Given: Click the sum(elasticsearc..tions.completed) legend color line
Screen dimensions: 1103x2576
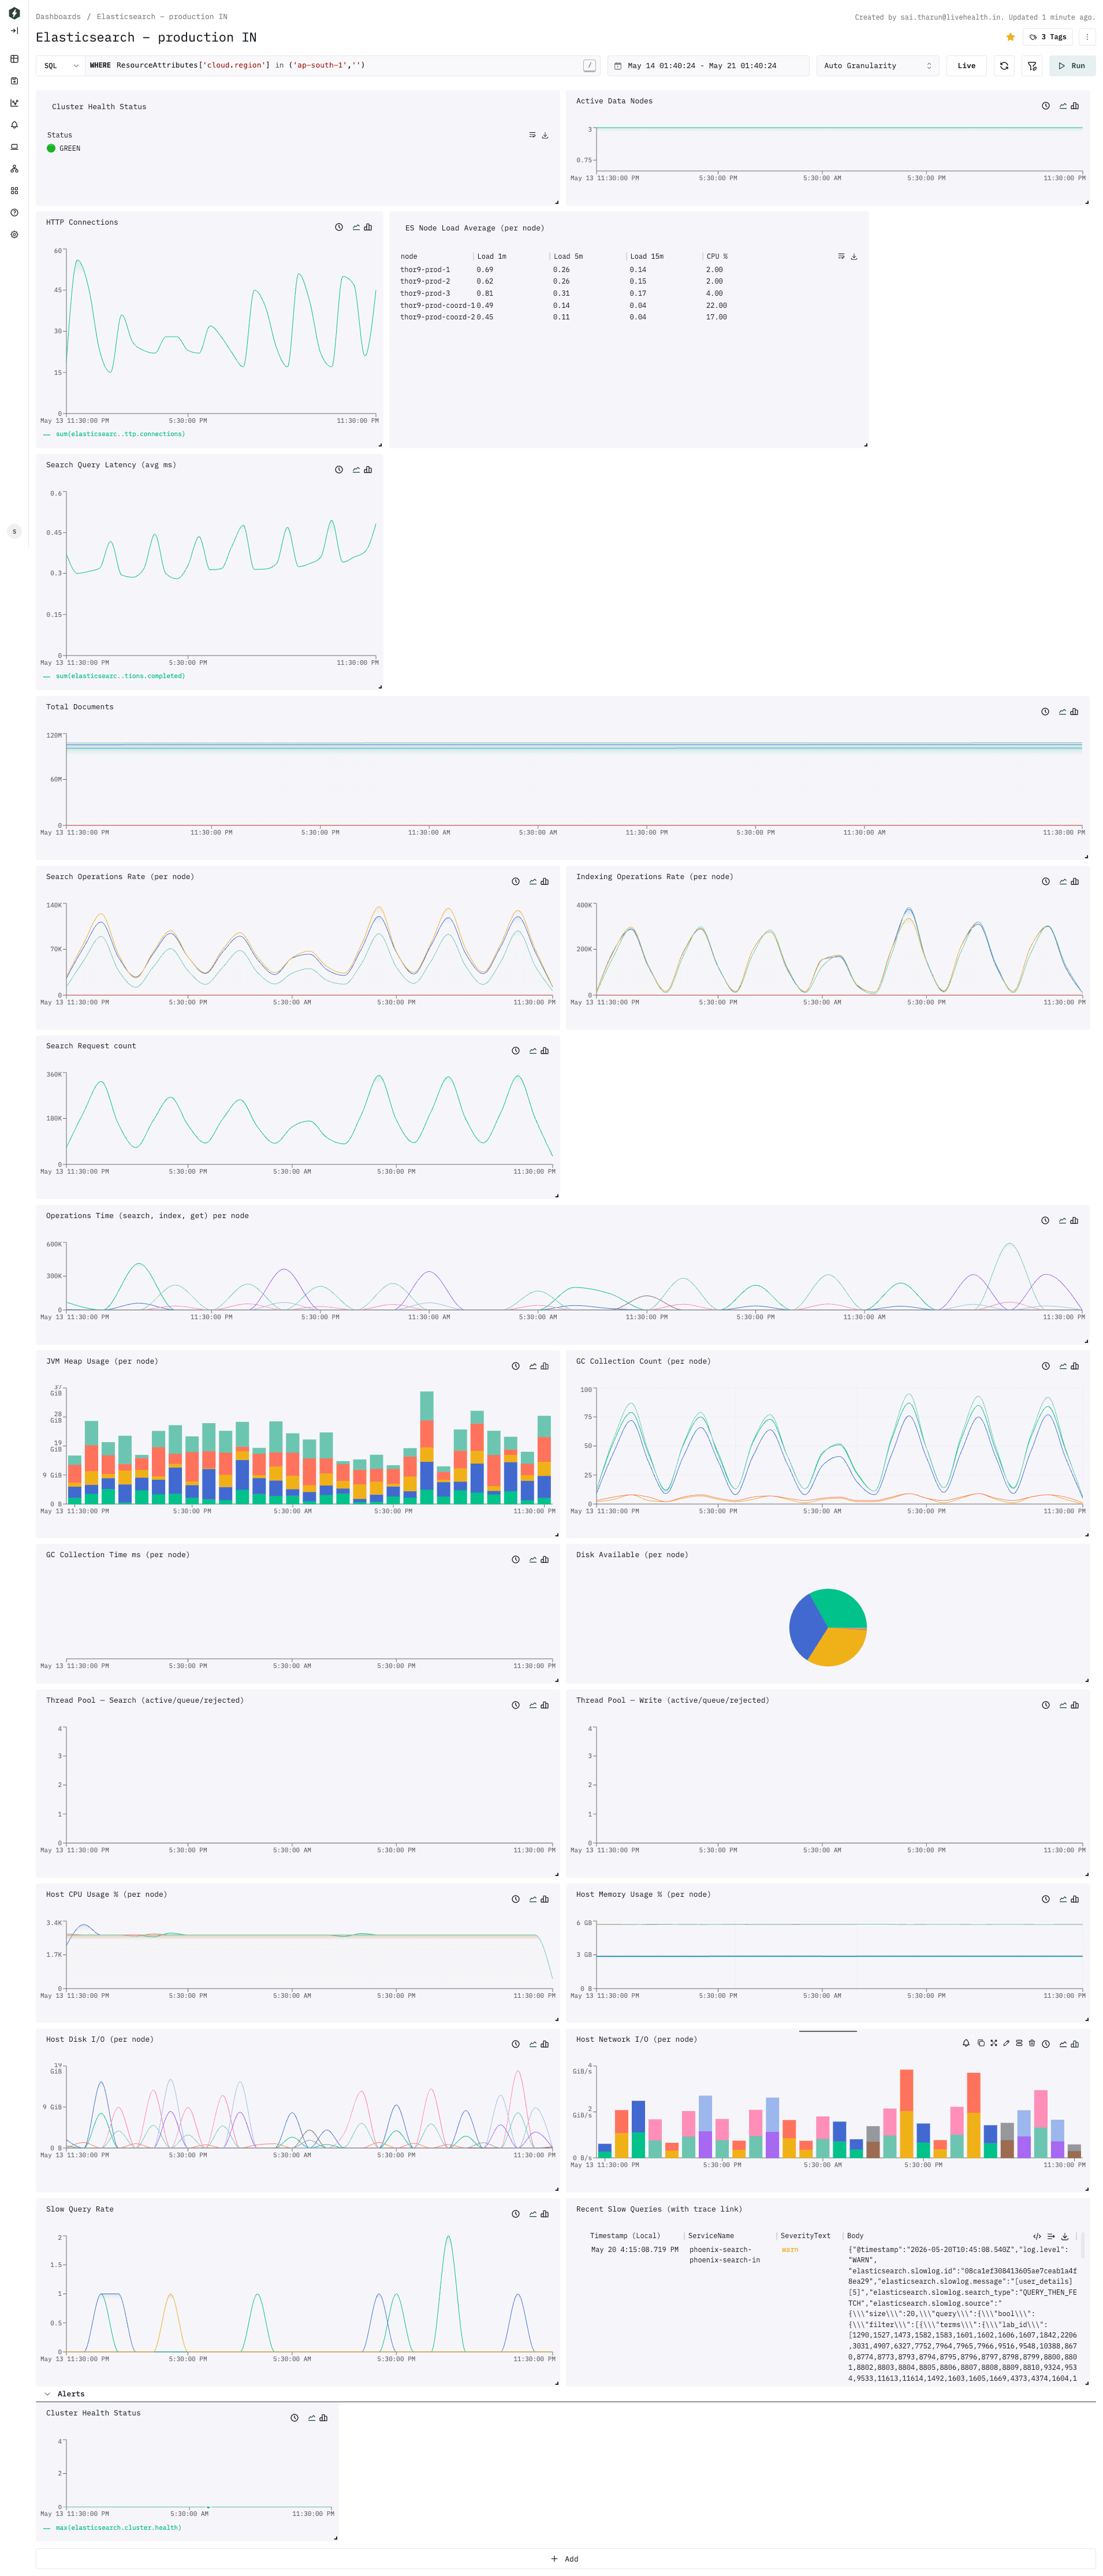Looking at the screenshot, I should (x=47, y=677).
